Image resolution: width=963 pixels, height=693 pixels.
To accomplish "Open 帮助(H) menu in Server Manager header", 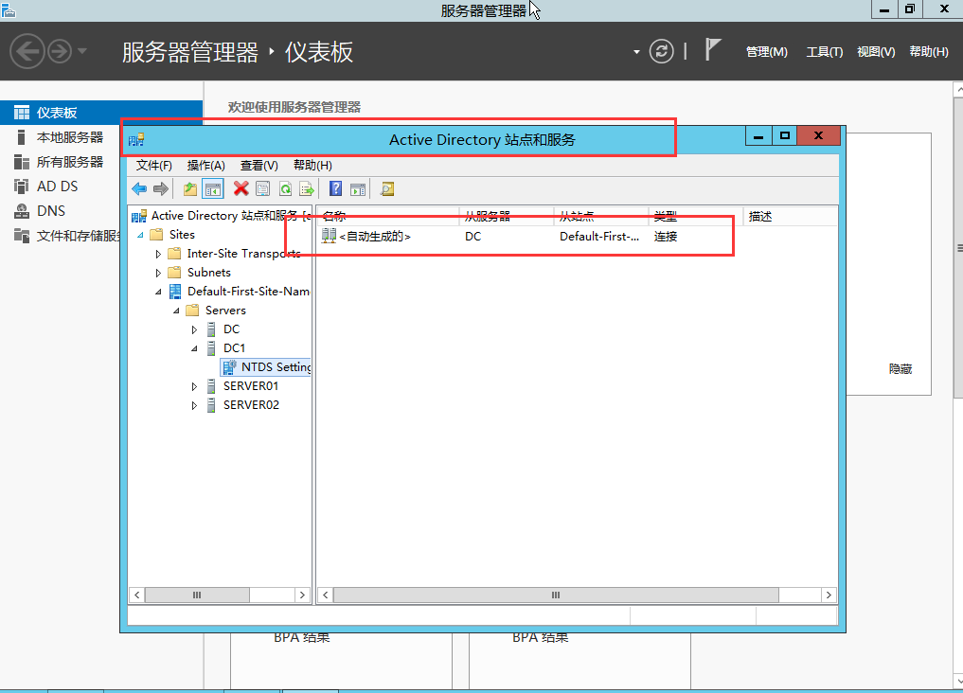I will (929, 52).
